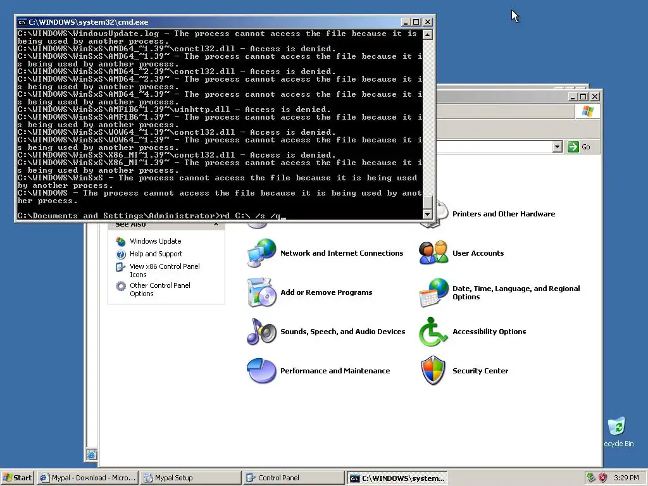Click the Windows Update icon in See Also
Image resolution: width=648 pixels, height=486 pixels.
(x=121, y=241)
